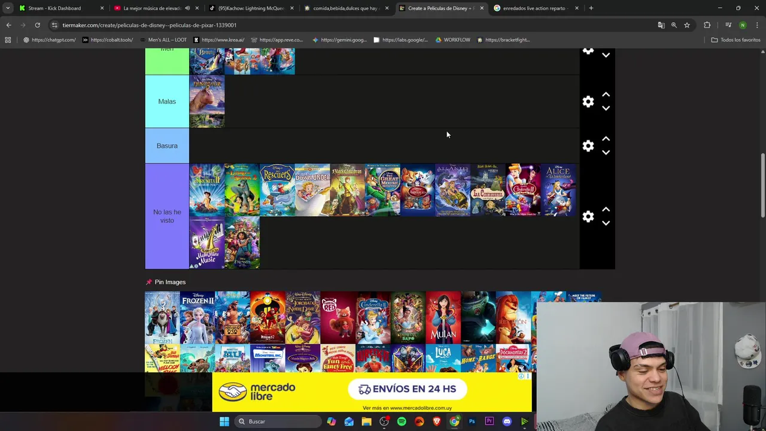Click the Buscar taskbar search box
This screenshot has width=766, height=431.
(278, 421)
